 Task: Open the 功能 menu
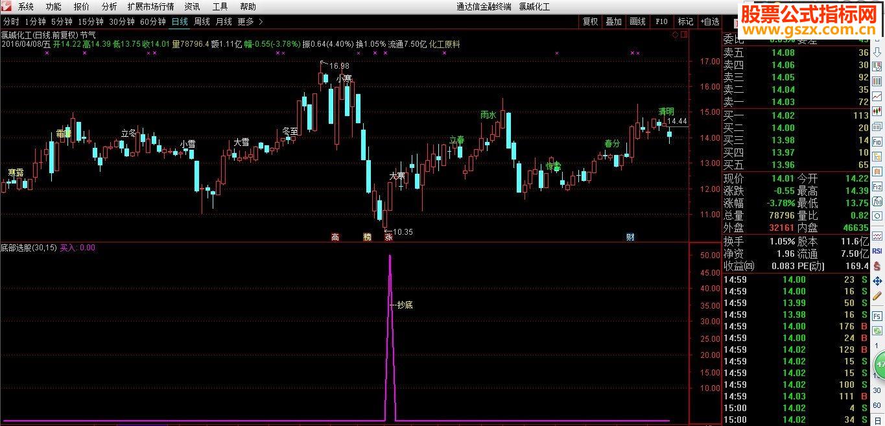click(x=54, y=6)
